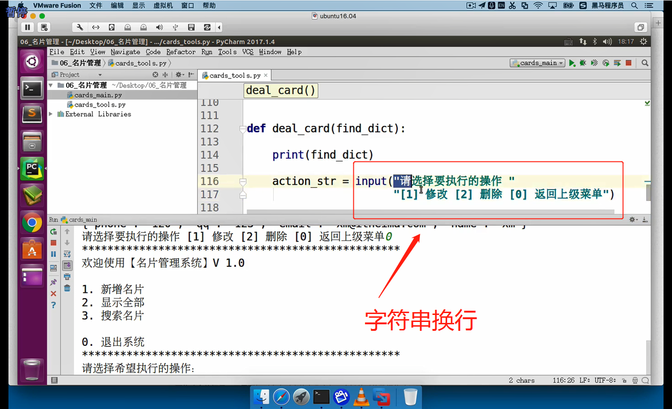
Task: Change the line separator LF in the status bar
Action: tap(584, 380)
